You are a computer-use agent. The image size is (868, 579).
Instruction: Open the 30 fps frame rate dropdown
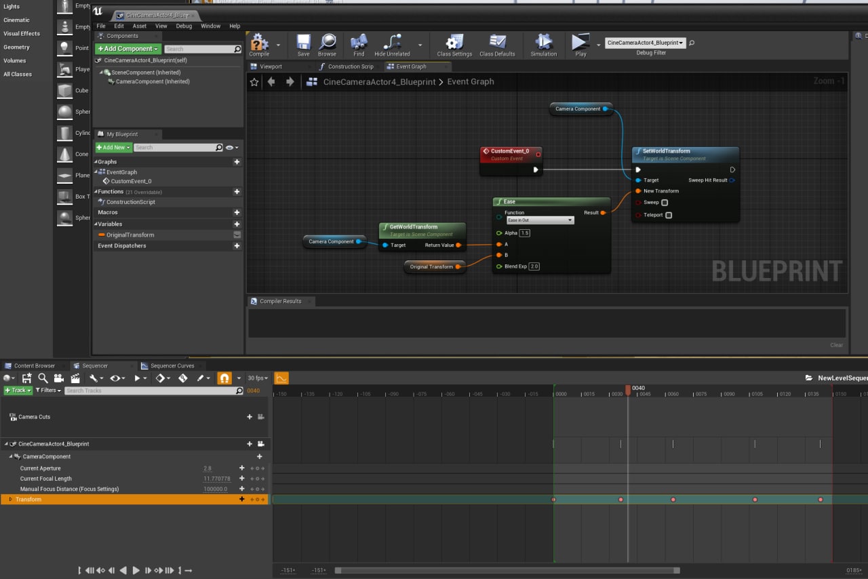258,378
